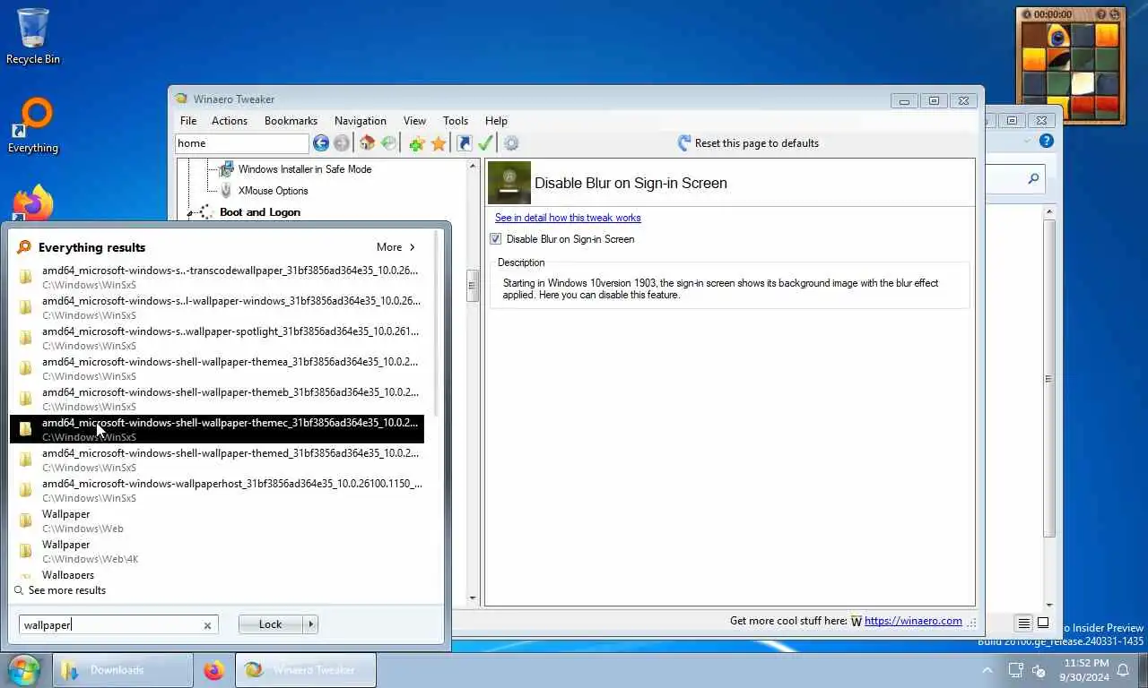Click the blue shortcut arrow toolbar icon
The width and height of the screenshot is (1148, 688).
tap(464, 143)
